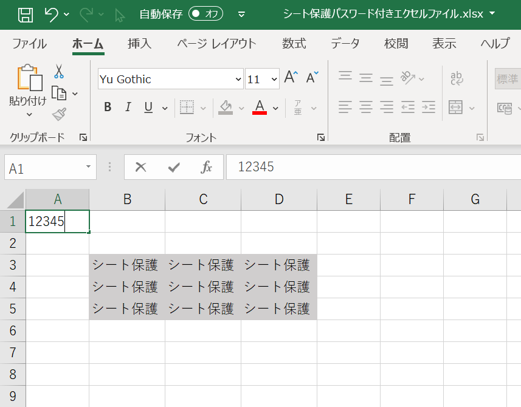Click the Middle Align icon
The image size is (521, 407).
(366, 78)
